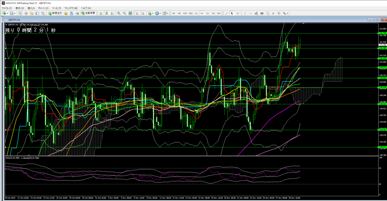Click the New Chart toolbar icon
The image size is (387, 201).
tap(4, 13)
